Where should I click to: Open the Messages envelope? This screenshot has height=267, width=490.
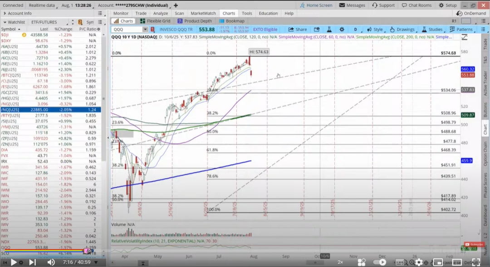click(x=352, y=5)
